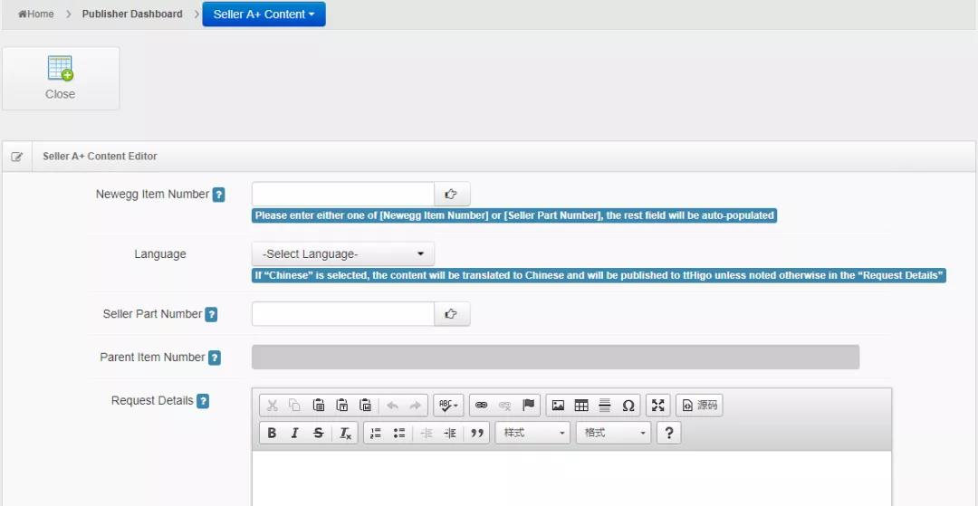Click the Unlink icon

(x=504, y=406)
